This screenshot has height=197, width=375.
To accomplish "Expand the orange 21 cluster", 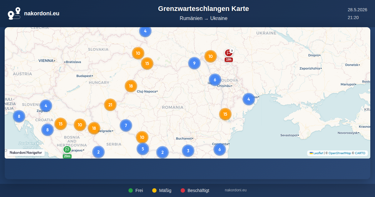I will (110, 105).
